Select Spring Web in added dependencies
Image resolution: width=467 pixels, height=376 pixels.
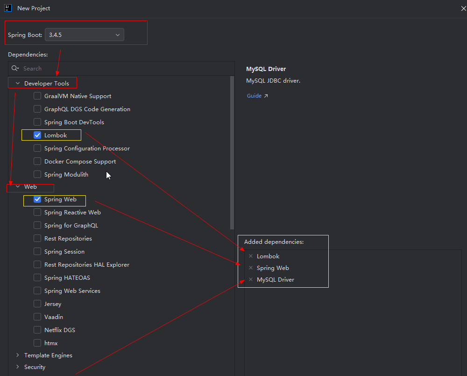(x=273, y=268)
